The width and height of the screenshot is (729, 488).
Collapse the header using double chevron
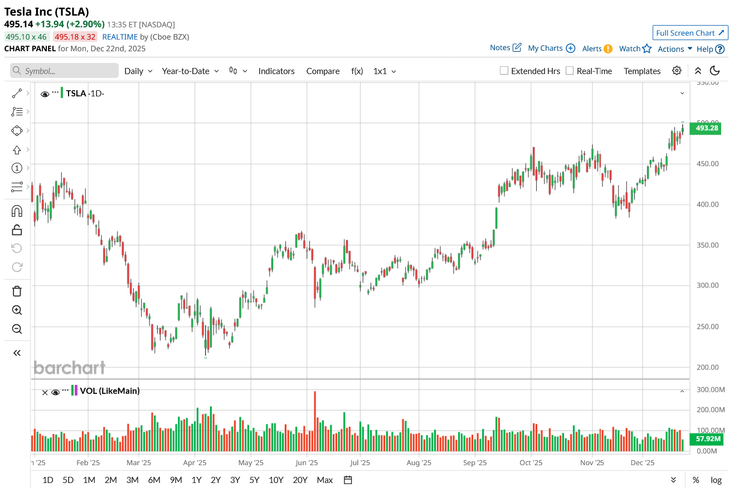point(698,71)
